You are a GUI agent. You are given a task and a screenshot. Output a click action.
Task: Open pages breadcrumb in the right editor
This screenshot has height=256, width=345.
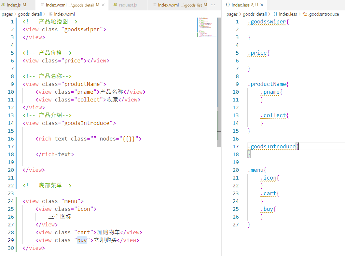point(232,14)
